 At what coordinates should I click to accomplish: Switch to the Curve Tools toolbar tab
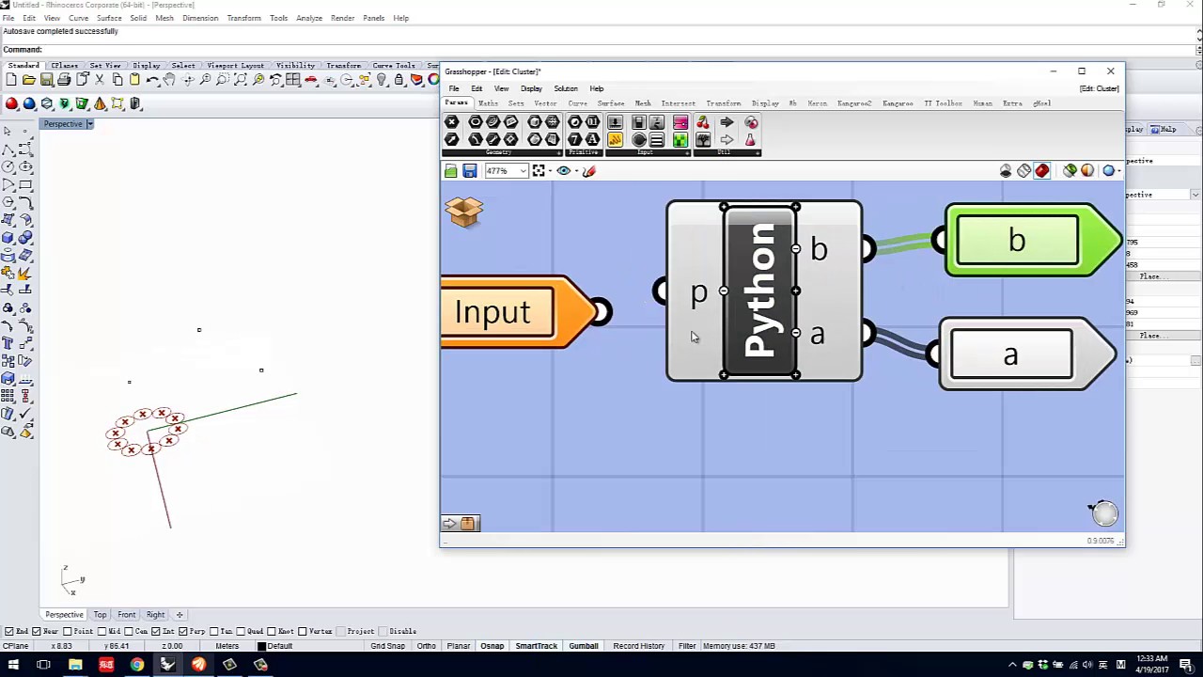pos(393,66)
